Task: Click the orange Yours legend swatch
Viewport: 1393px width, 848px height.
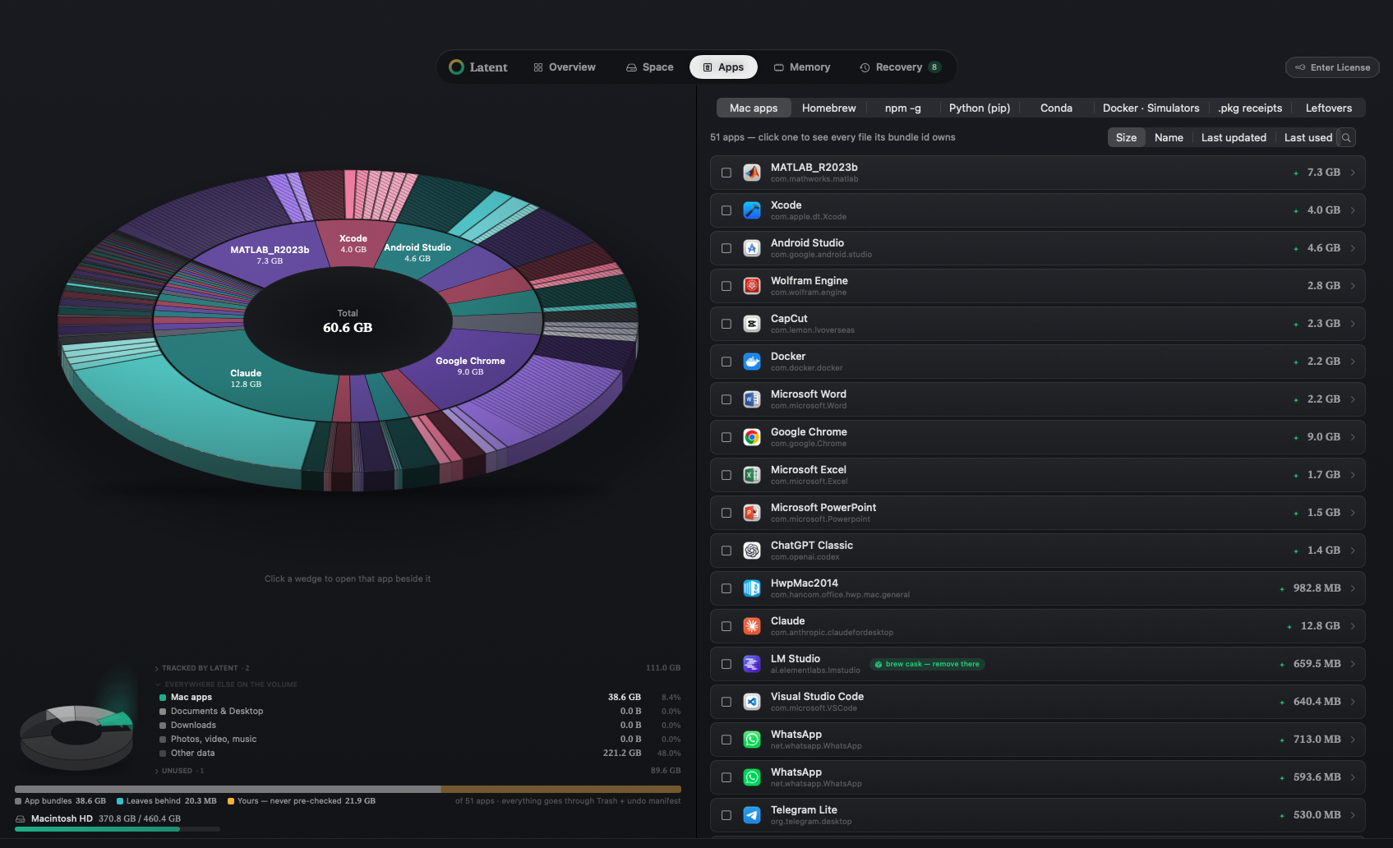Action: (x=231, y=801)
